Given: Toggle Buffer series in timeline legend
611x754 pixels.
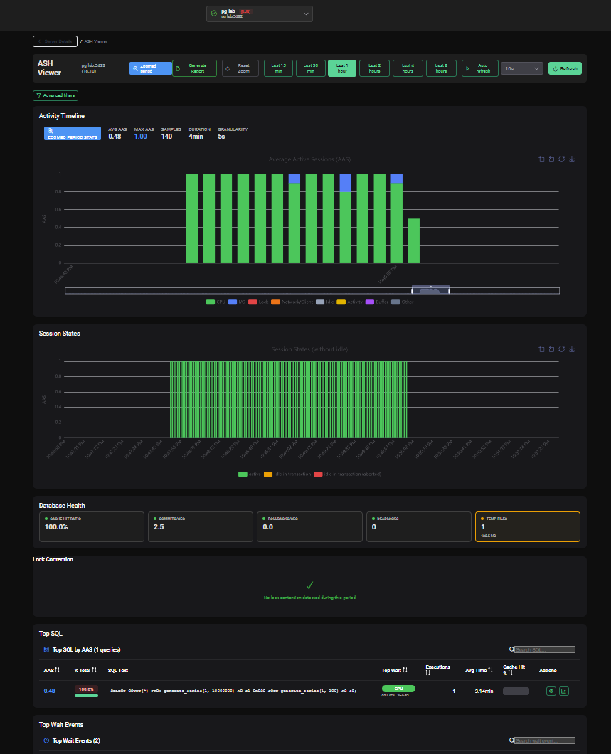Looking at the screenshot, I should point(377,302).
